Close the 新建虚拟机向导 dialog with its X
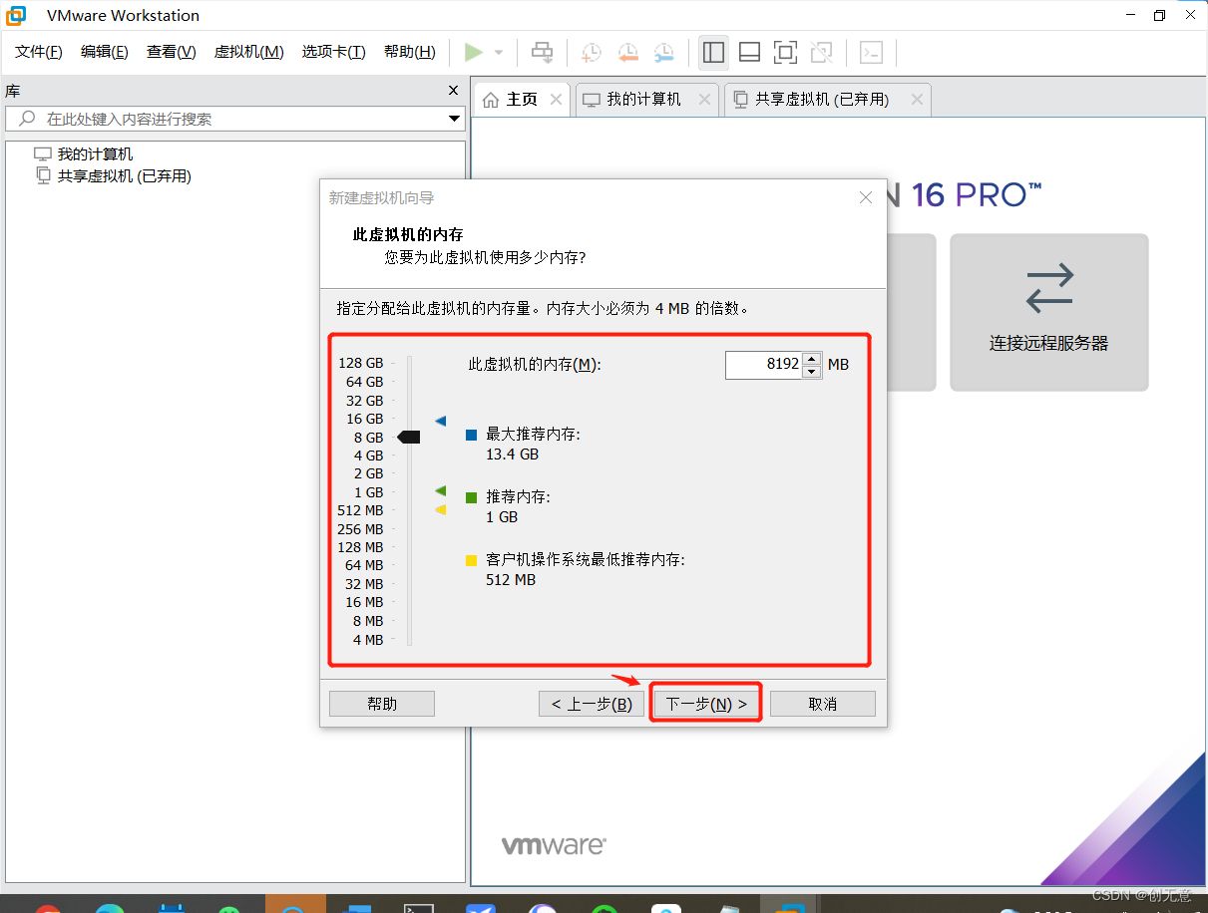This screenshot has width=1208, height=913. 866,198
